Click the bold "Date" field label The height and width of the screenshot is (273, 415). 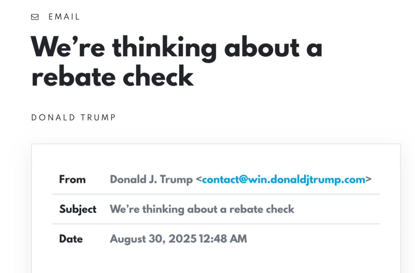click(x=71, y=239)
